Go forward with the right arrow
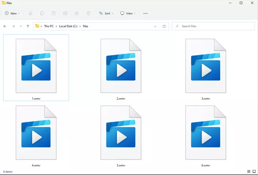 point(14,26)
